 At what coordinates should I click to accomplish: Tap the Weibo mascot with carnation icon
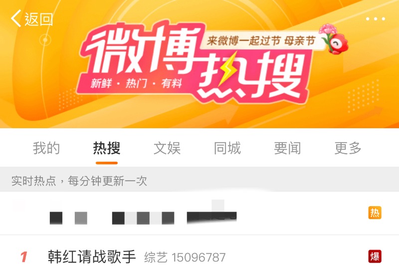pyautogui.click(x=334, y=39)
